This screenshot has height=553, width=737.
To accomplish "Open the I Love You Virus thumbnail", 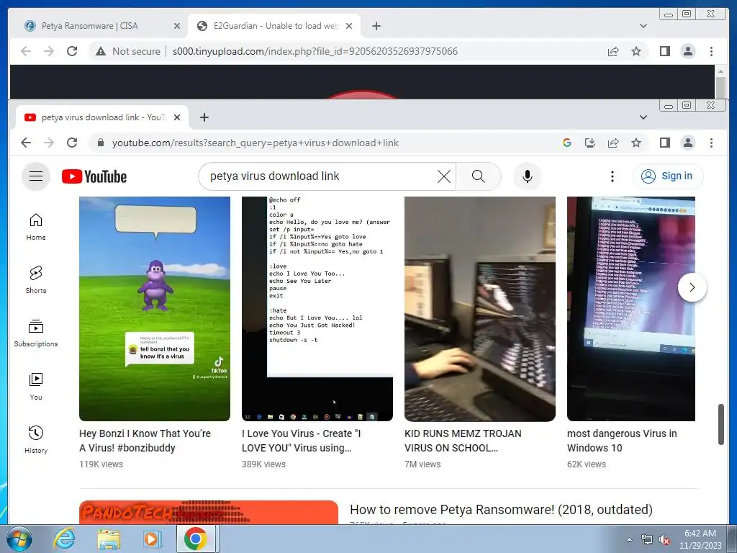I will point(317,309).
